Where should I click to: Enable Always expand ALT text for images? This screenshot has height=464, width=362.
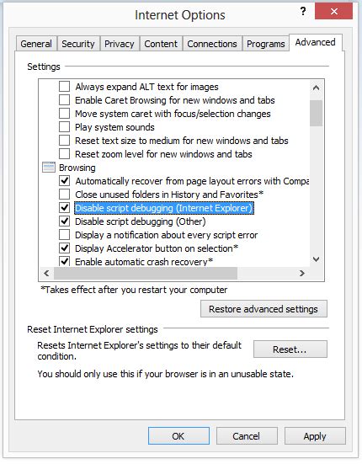click(65, 87)
